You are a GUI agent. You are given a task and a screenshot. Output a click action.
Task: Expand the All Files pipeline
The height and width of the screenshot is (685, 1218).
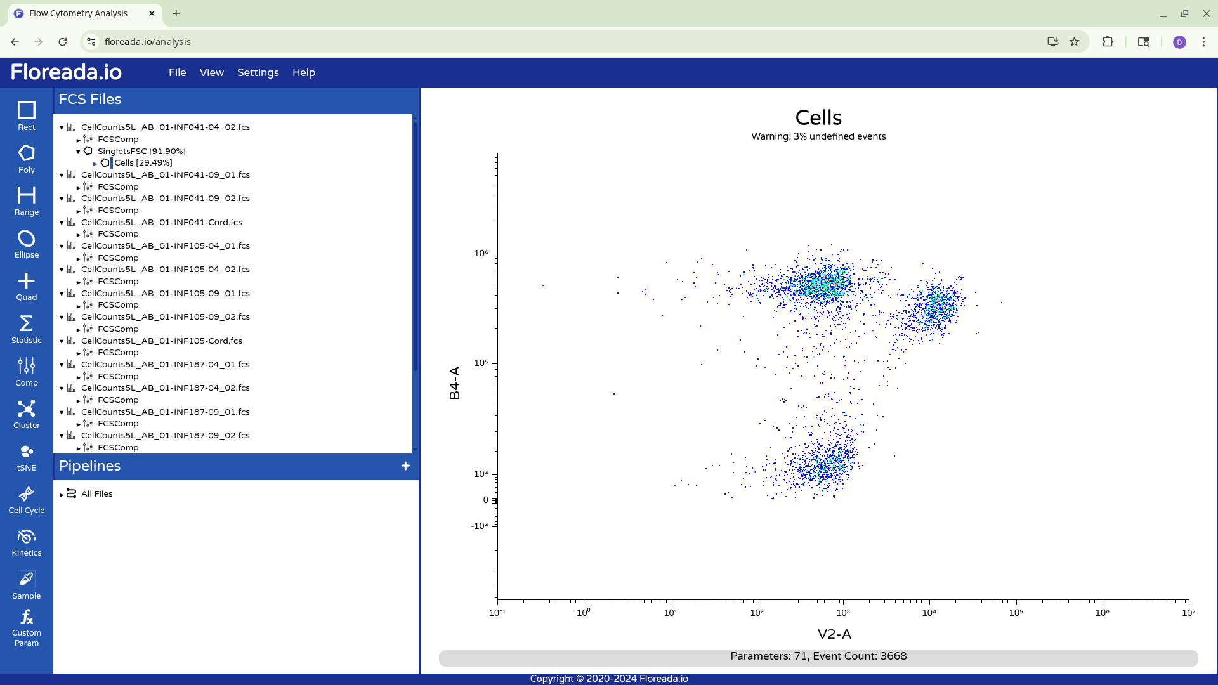point(62,494)
